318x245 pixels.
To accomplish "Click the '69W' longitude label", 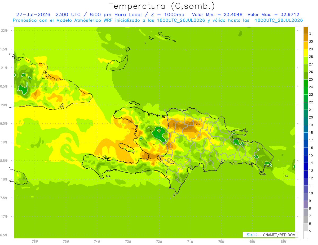I will pos(252,242).
